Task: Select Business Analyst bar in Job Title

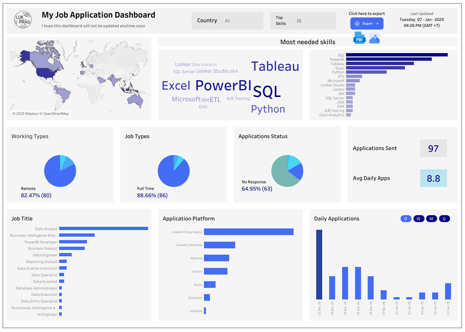Action: [x=72, y=248]
